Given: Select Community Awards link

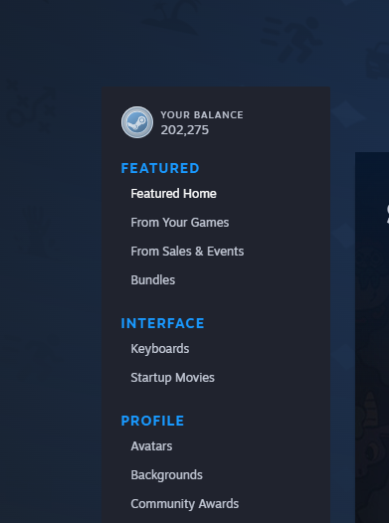Looking at the screenshot, I should pos(184,504).
